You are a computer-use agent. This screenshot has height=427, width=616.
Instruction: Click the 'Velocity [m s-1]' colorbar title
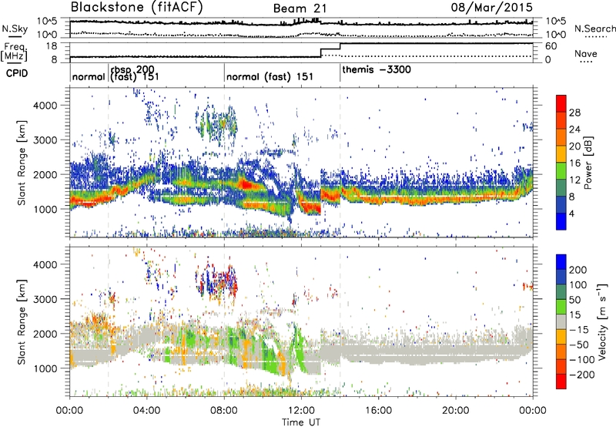point(602,321)
